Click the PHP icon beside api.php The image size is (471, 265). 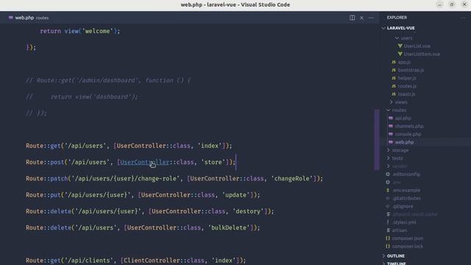tap(391, 118)
